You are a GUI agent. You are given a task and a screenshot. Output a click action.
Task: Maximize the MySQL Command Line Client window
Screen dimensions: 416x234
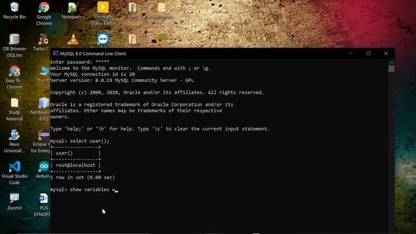[x=369, y=53]
